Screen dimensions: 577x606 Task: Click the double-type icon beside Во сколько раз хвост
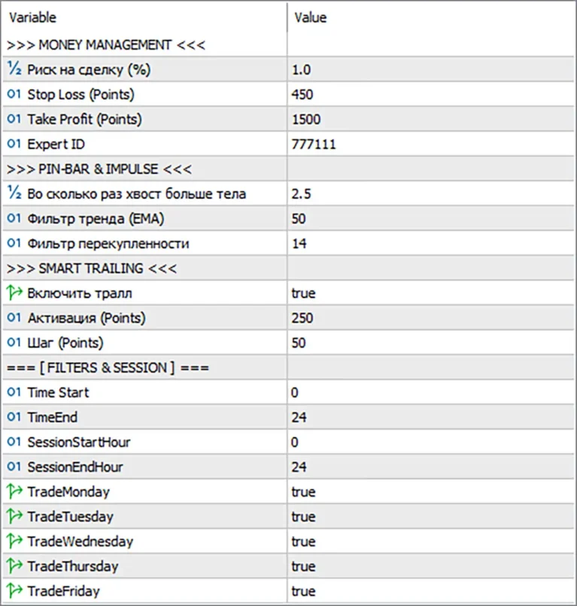pyautogui.click(x=14, y=193)
